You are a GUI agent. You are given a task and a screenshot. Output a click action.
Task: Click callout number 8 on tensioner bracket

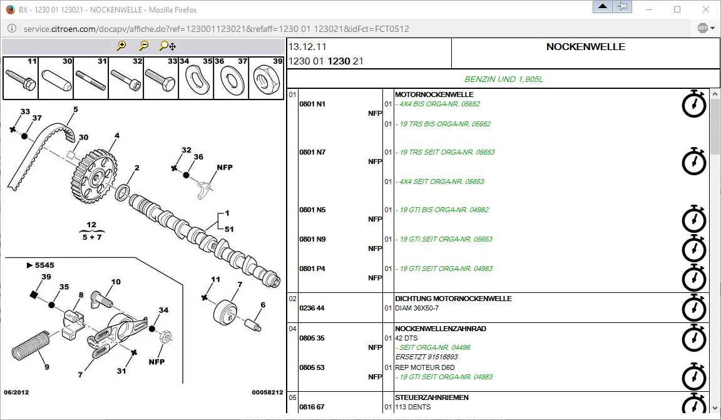(x=81, y=295)
